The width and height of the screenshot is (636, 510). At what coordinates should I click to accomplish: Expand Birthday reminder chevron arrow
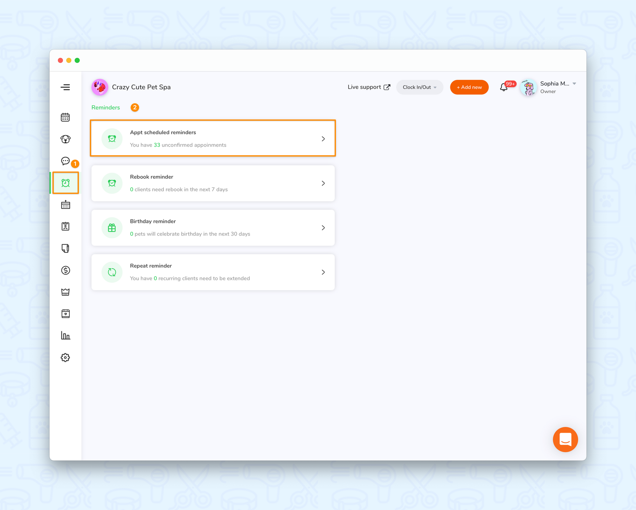coord(323,228)
